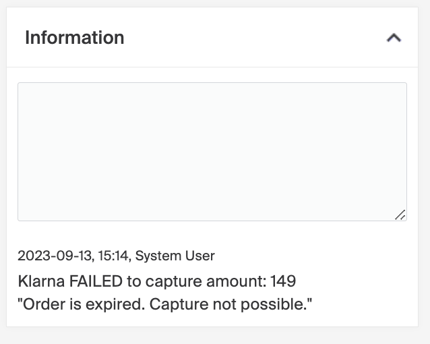
Task: Focus the empty note text area
Action: 212,151
